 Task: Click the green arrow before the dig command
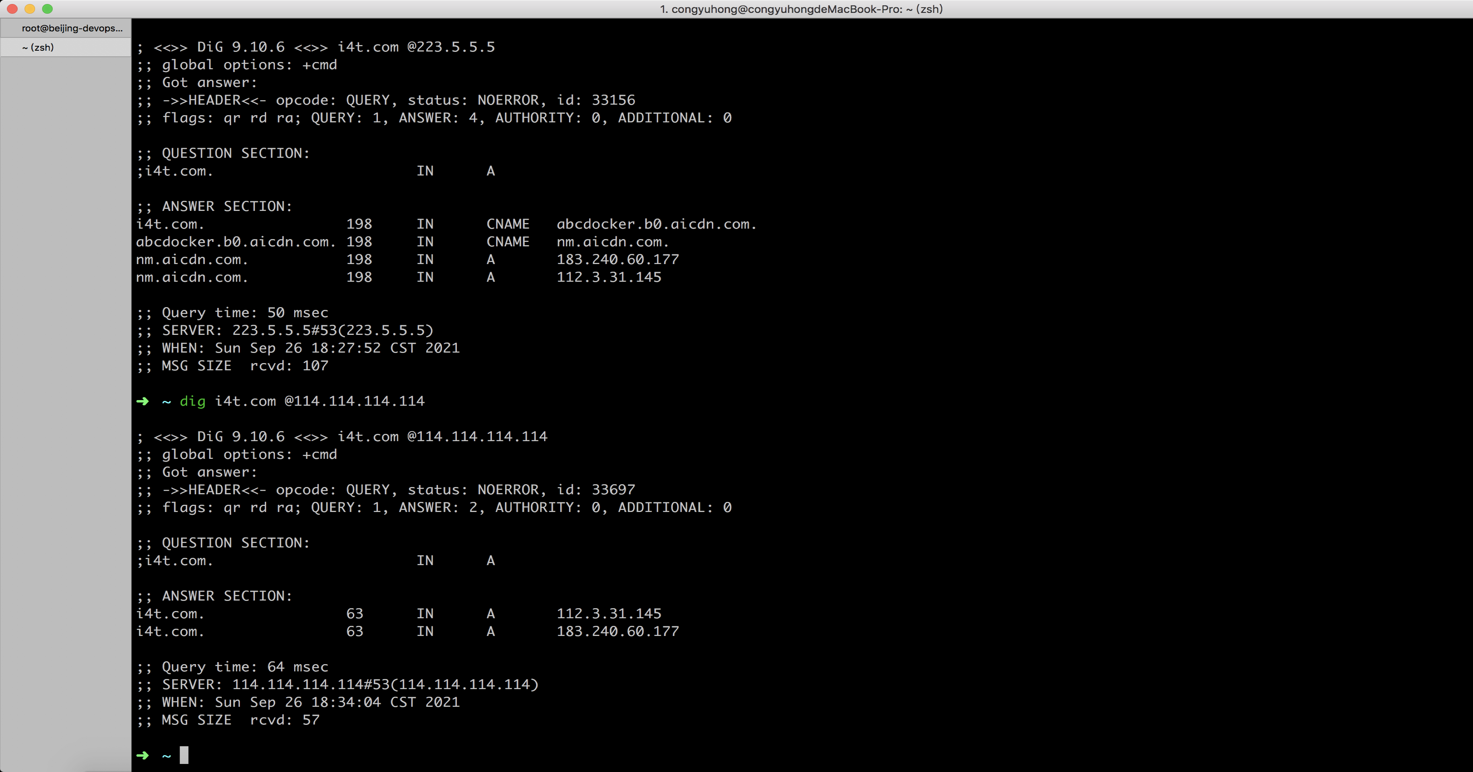pos(142,401)
